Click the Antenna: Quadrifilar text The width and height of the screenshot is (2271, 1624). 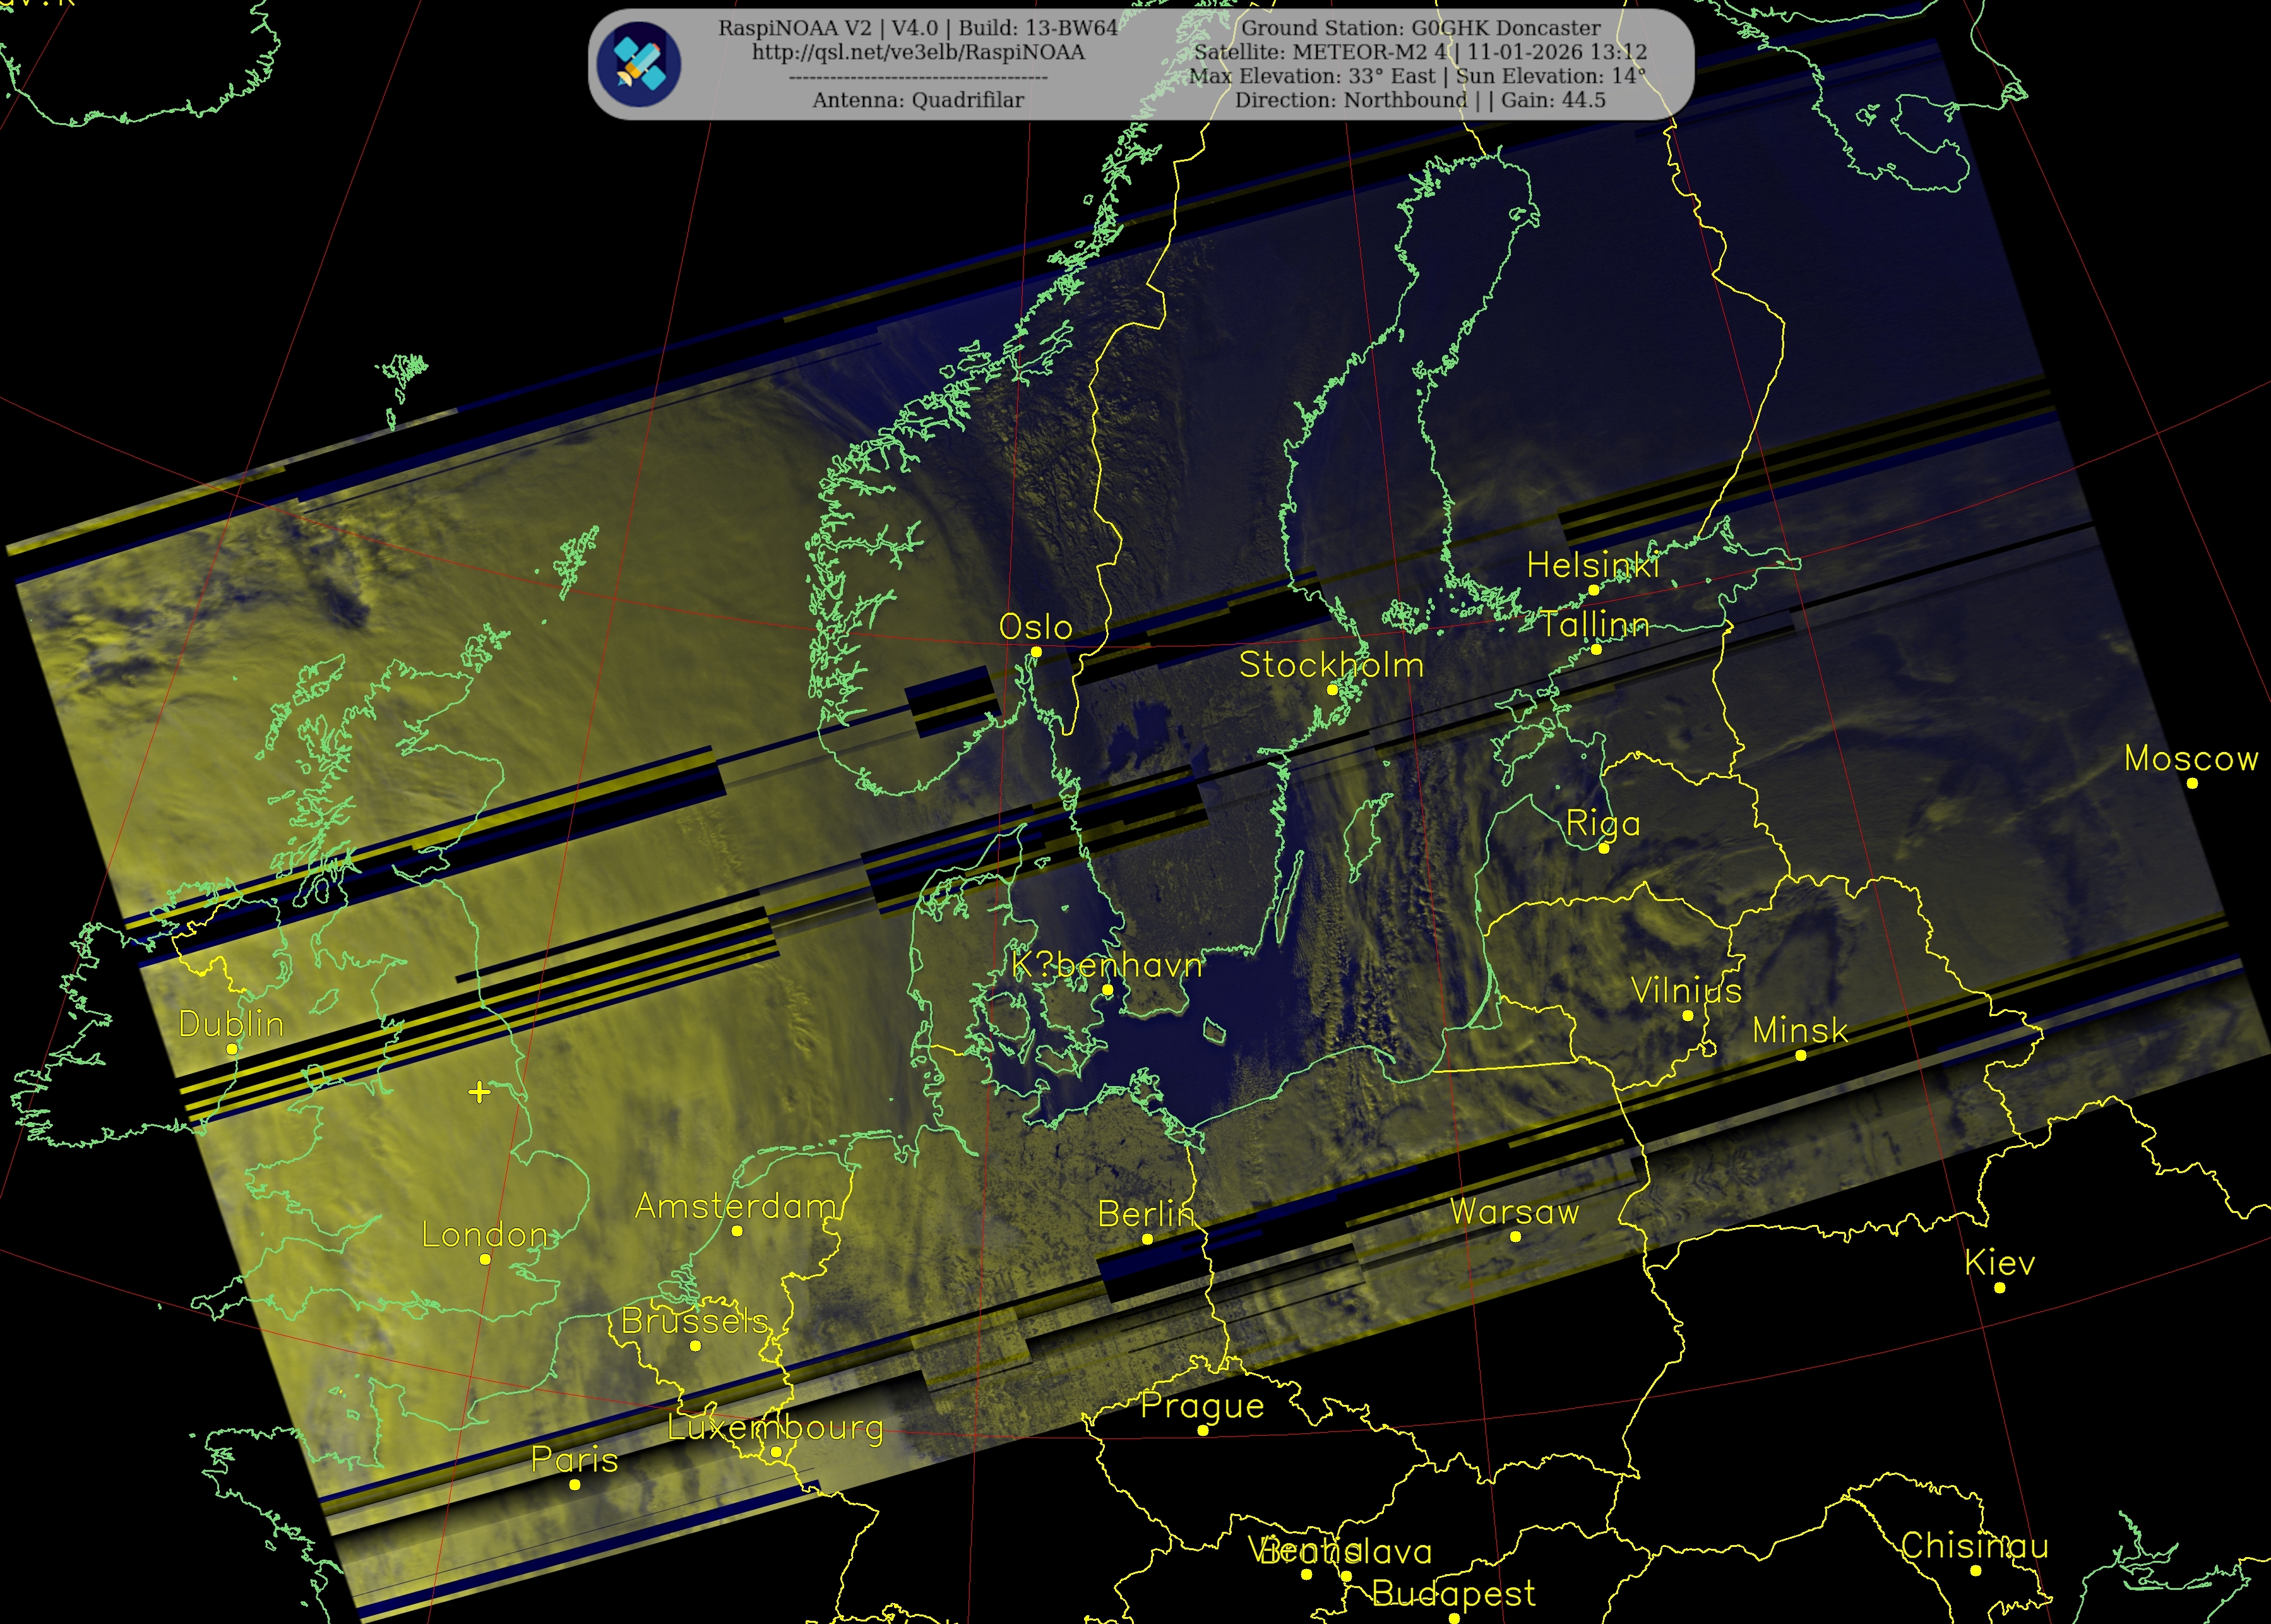[x=918, y=100]
